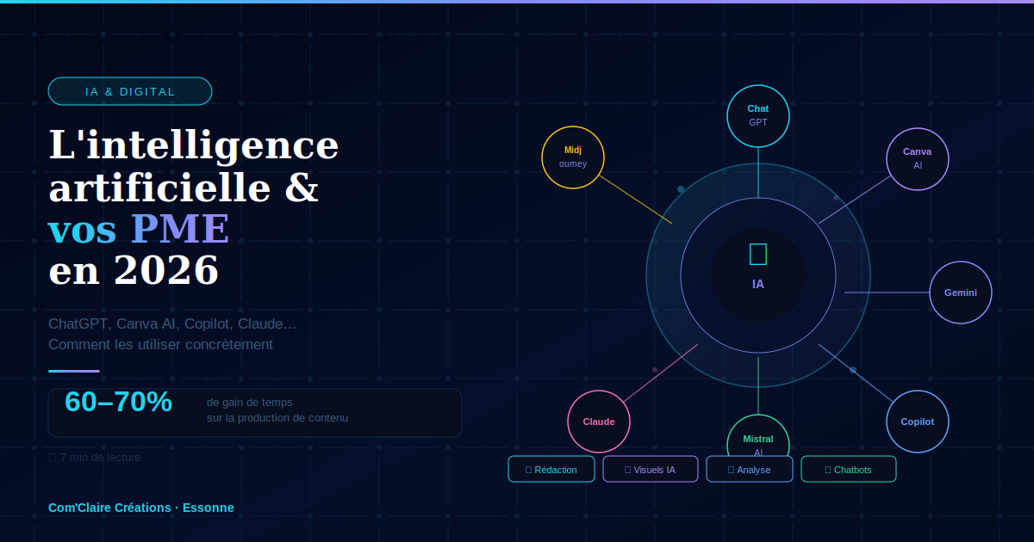Click the gradient PME word in title
This screenshot has width=1034, height=542.
180,229
